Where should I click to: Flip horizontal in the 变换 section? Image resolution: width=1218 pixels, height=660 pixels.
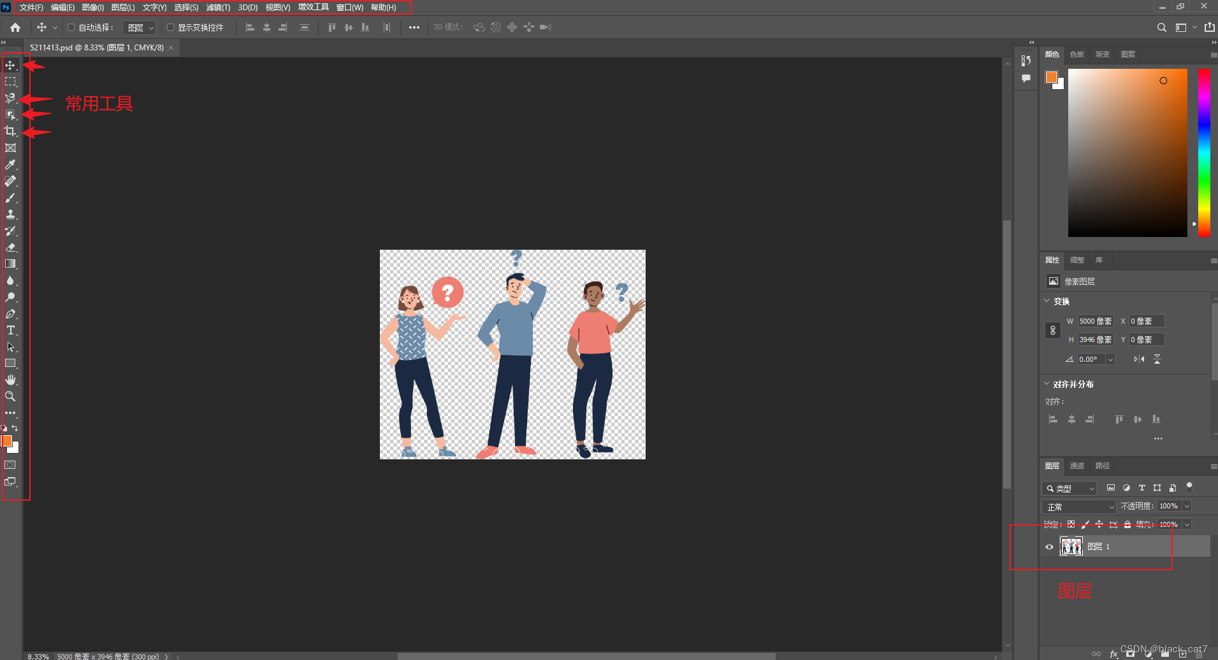(1138, 359)
